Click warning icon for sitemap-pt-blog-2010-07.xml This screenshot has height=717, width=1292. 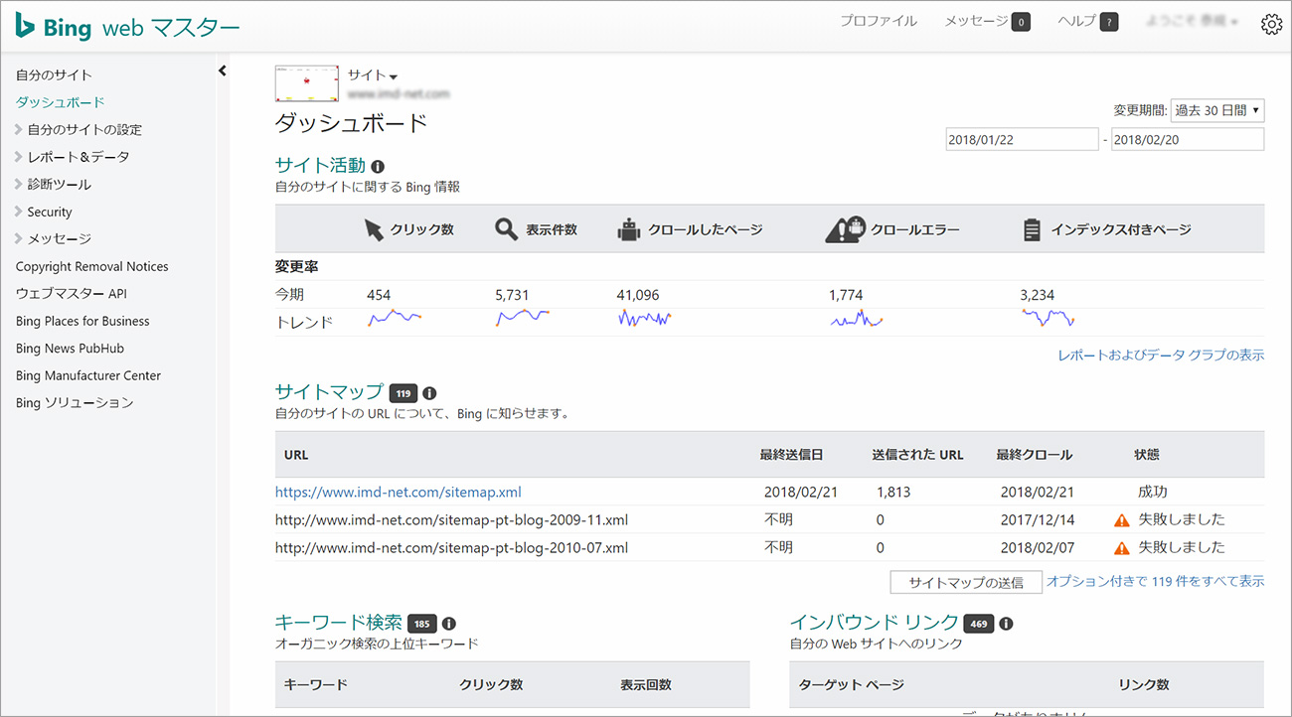1122,547
